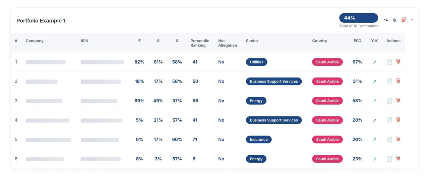Click the 49% S score

point(158,101)
